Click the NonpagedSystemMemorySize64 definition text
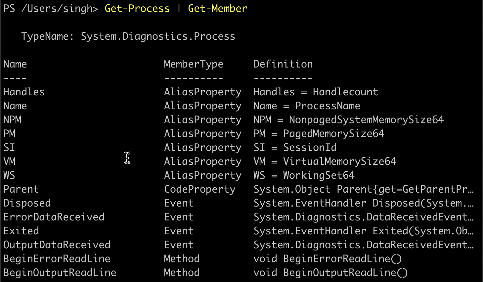483x282 pixels. pyautogui.click(x=366, y=120)
